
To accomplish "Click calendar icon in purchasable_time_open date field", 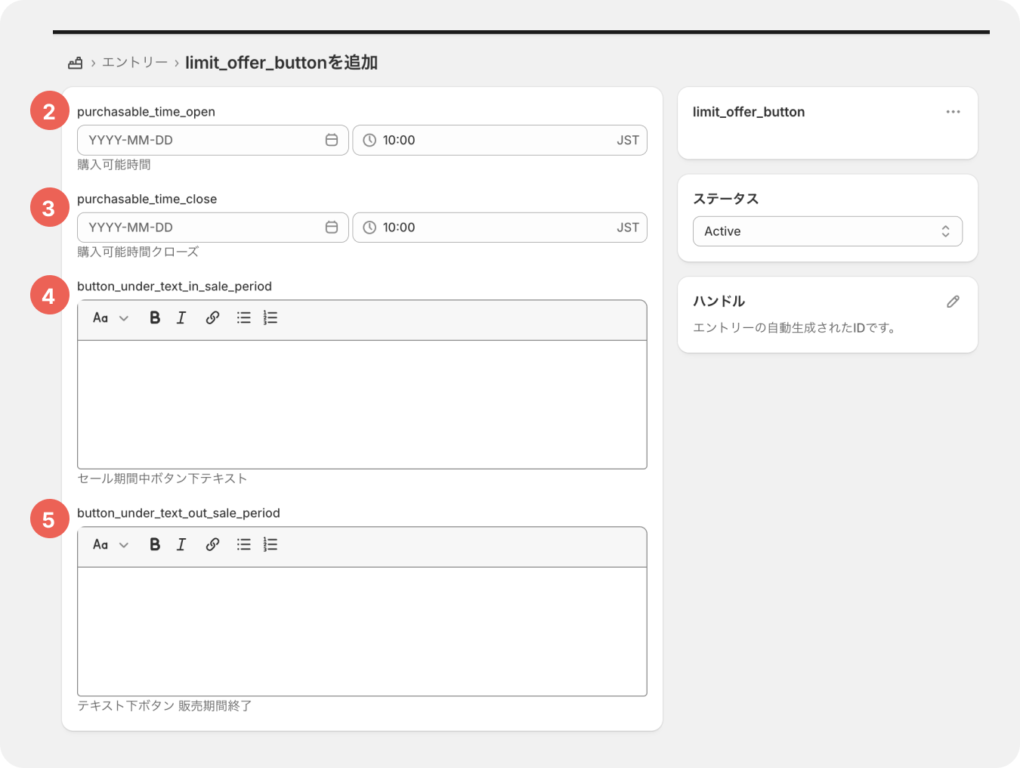I will (x=331, y=140).
